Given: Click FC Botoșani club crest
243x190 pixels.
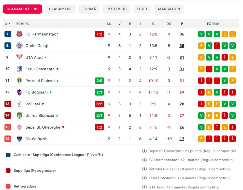Looking at the screenshot, I should 19,92.
